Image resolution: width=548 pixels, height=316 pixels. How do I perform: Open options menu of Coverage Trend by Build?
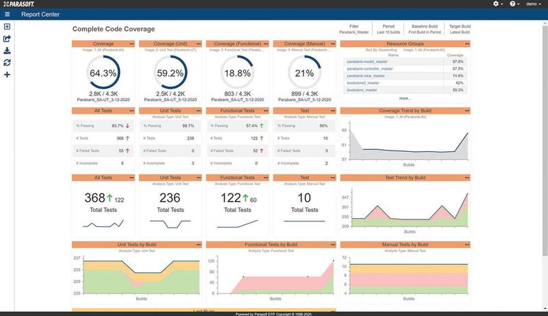[x=467, y=111]
